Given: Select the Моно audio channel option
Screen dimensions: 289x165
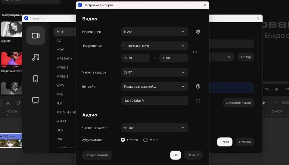Looking at the screenshot, I should click(x=151, y=140).
